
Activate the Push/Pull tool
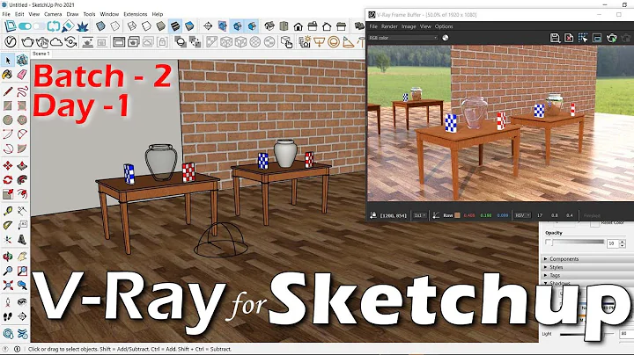coord(22,165)
